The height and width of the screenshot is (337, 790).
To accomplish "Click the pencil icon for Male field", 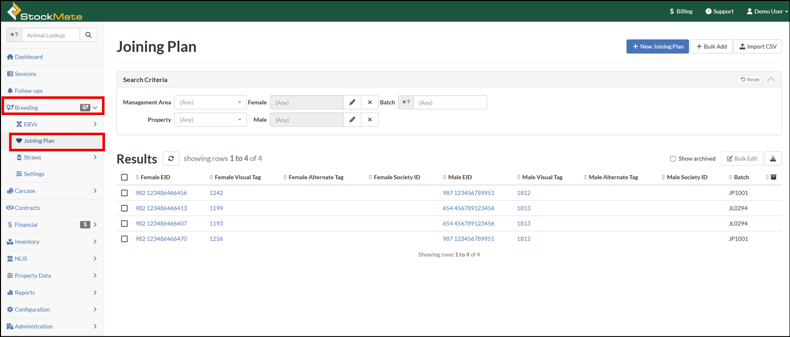I will point(352,120).
